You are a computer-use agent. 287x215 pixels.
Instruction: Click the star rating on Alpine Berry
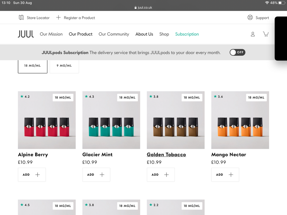tap(25, 97)
